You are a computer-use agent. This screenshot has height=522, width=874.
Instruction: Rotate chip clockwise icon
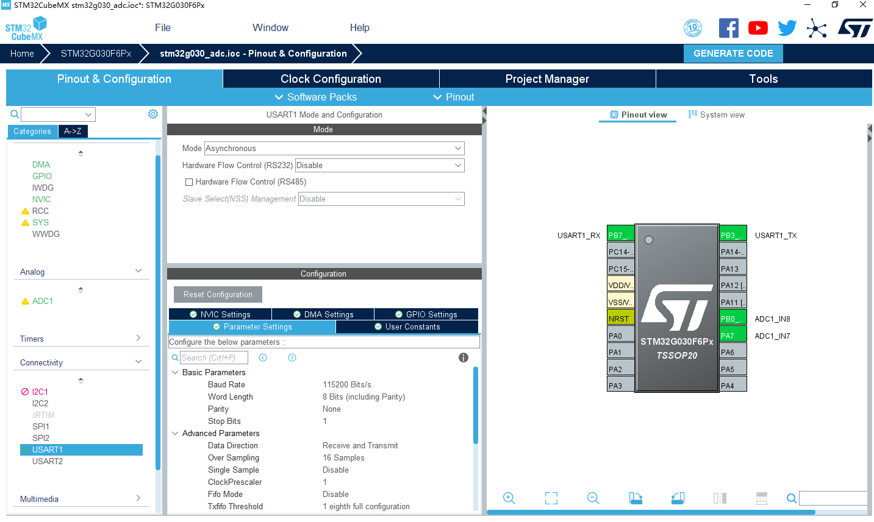pos(636,498)
